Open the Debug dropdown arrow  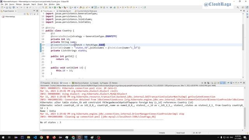coord(52,7)
